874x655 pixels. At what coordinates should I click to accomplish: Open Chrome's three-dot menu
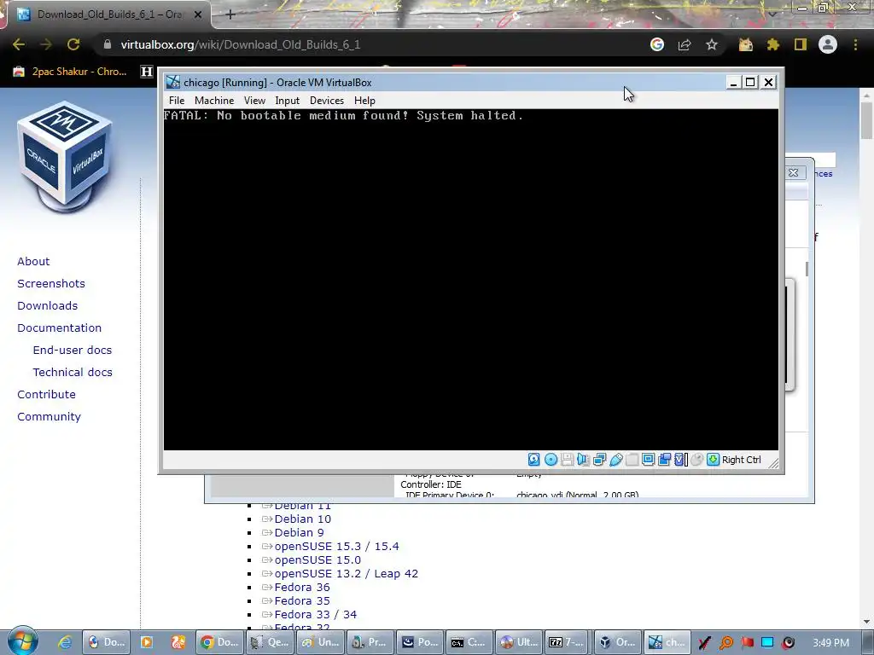click(855, 44)
